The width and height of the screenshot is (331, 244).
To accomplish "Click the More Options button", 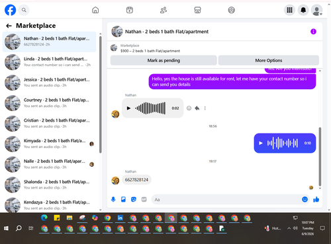I will (x=269, y=60).
